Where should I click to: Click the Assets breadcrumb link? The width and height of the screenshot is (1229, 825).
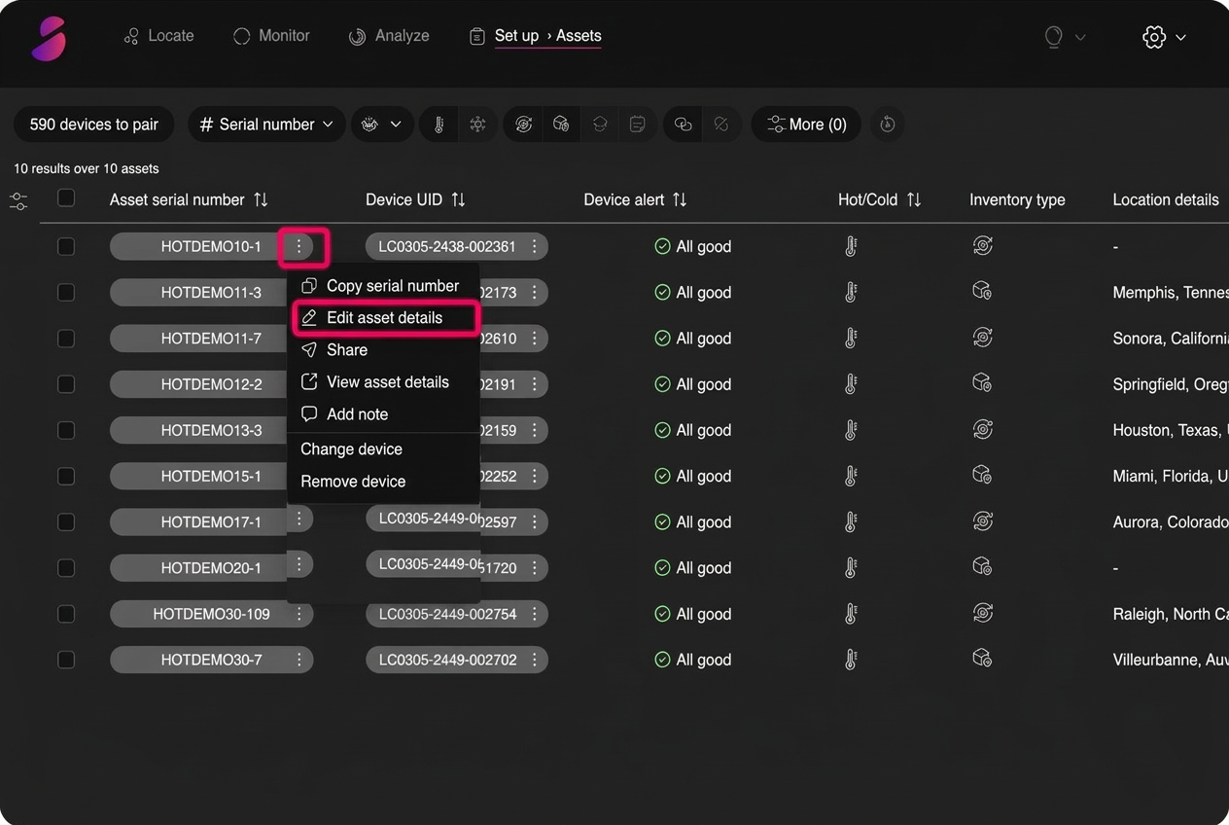coord(579,36)
